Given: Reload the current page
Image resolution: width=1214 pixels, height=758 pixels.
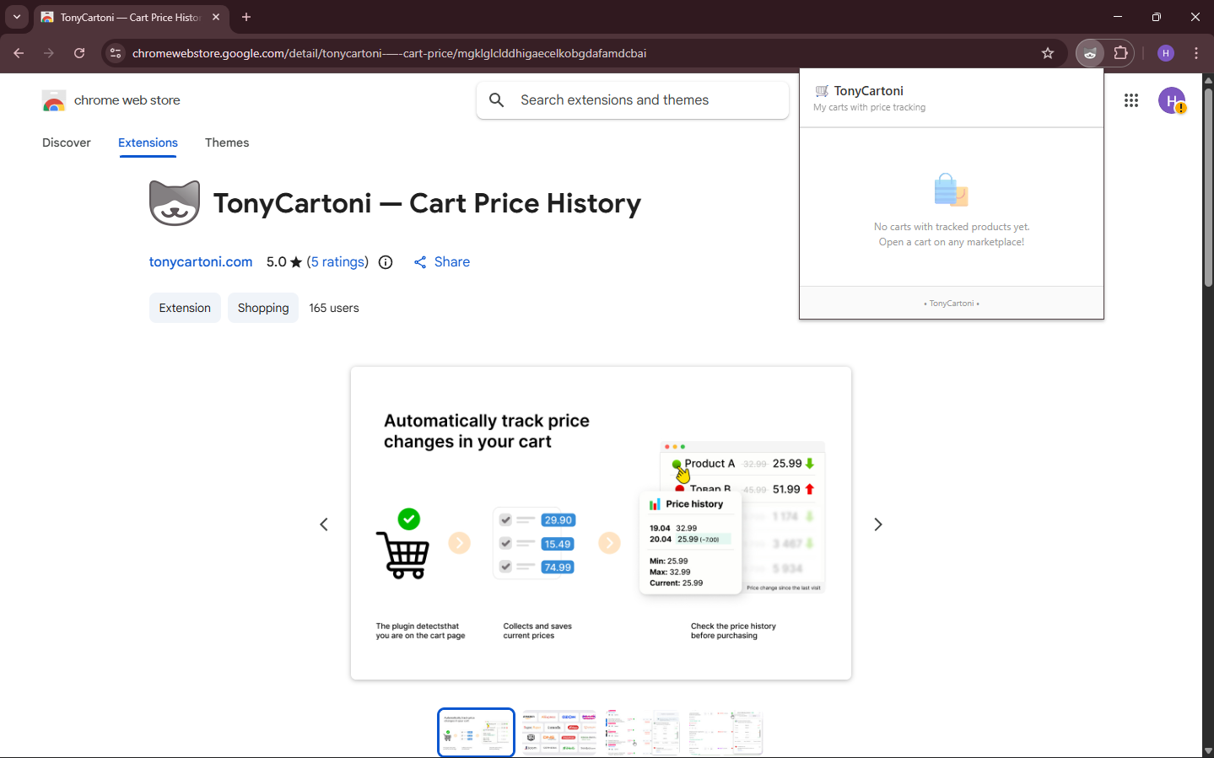Looking at the screenshot, I should [79, 53].
